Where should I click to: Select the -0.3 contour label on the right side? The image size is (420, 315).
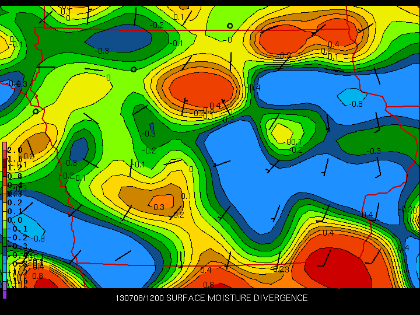pyautogui.click(x=373, y=151)
